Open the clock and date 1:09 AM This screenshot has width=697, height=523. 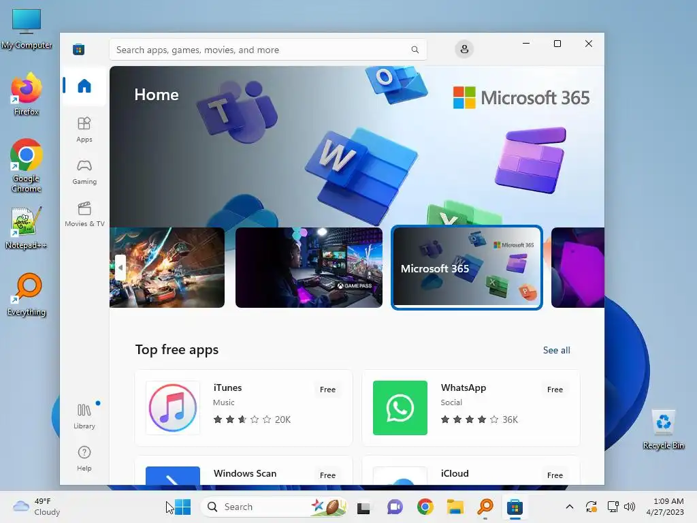[665, 507]
